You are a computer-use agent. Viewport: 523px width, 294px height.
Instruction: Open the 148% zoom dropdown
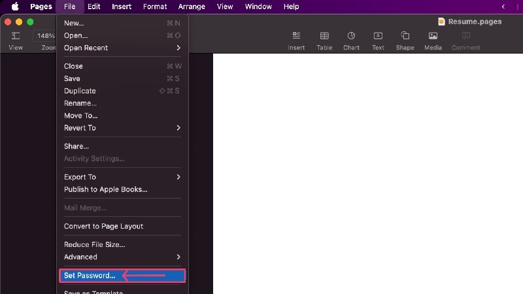pos(45,36)
